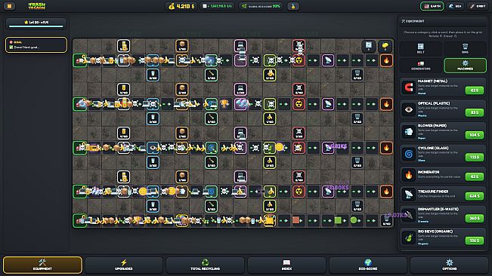Open the medal achievements icon in top bar
Viewport: 492px width, 276px height.
click(293, 6)
